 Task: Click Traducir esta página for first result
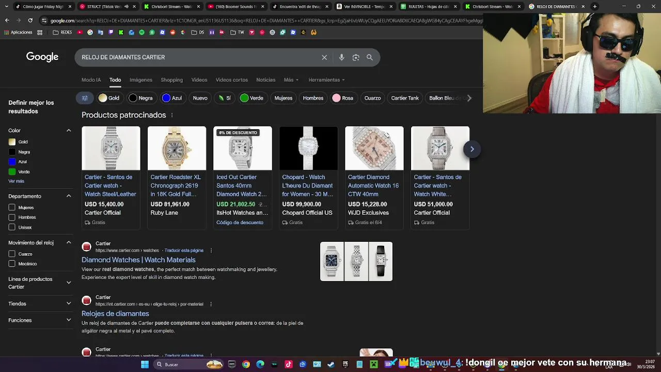184,251
